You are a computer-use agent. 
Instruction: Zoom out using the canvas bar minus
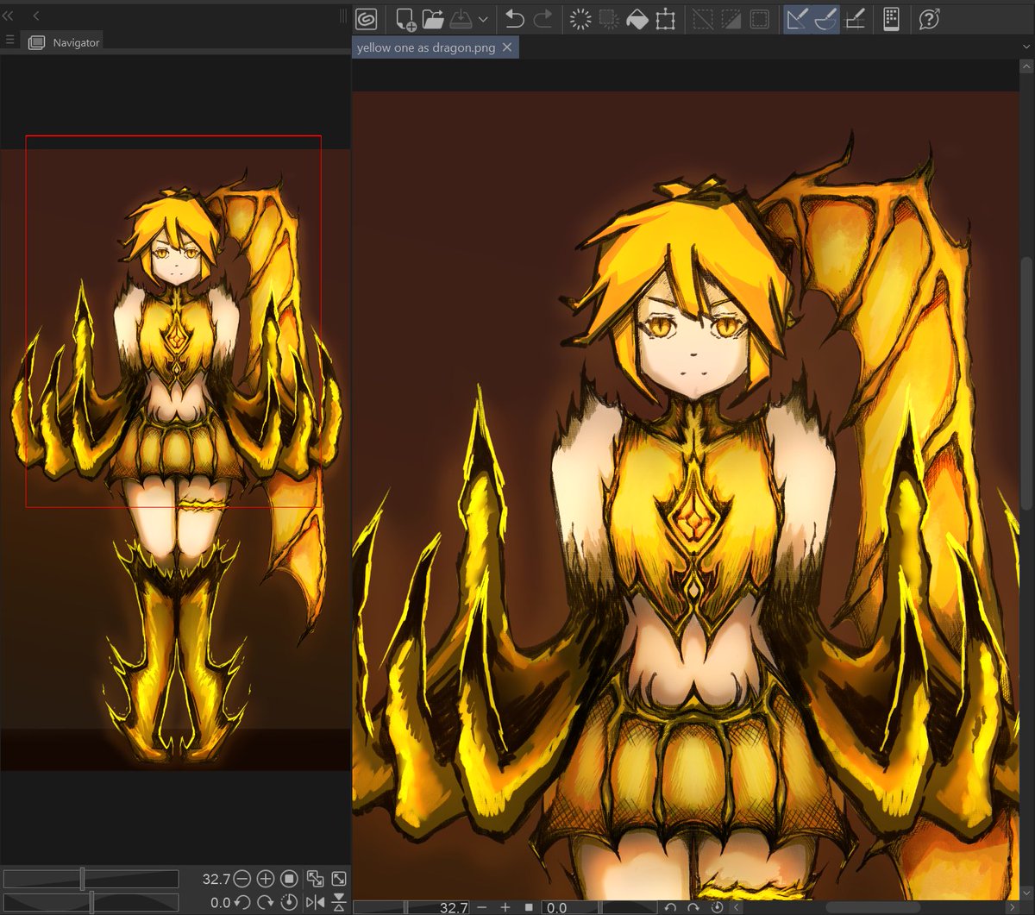[x=482, y=907]
